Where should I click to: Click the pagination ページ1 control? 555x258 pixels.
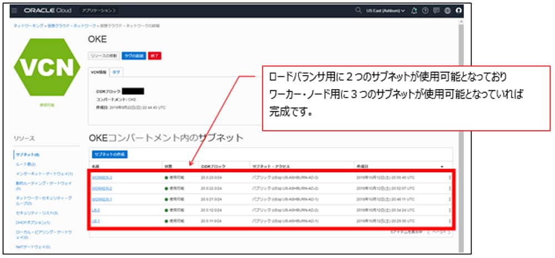(438, 232)
